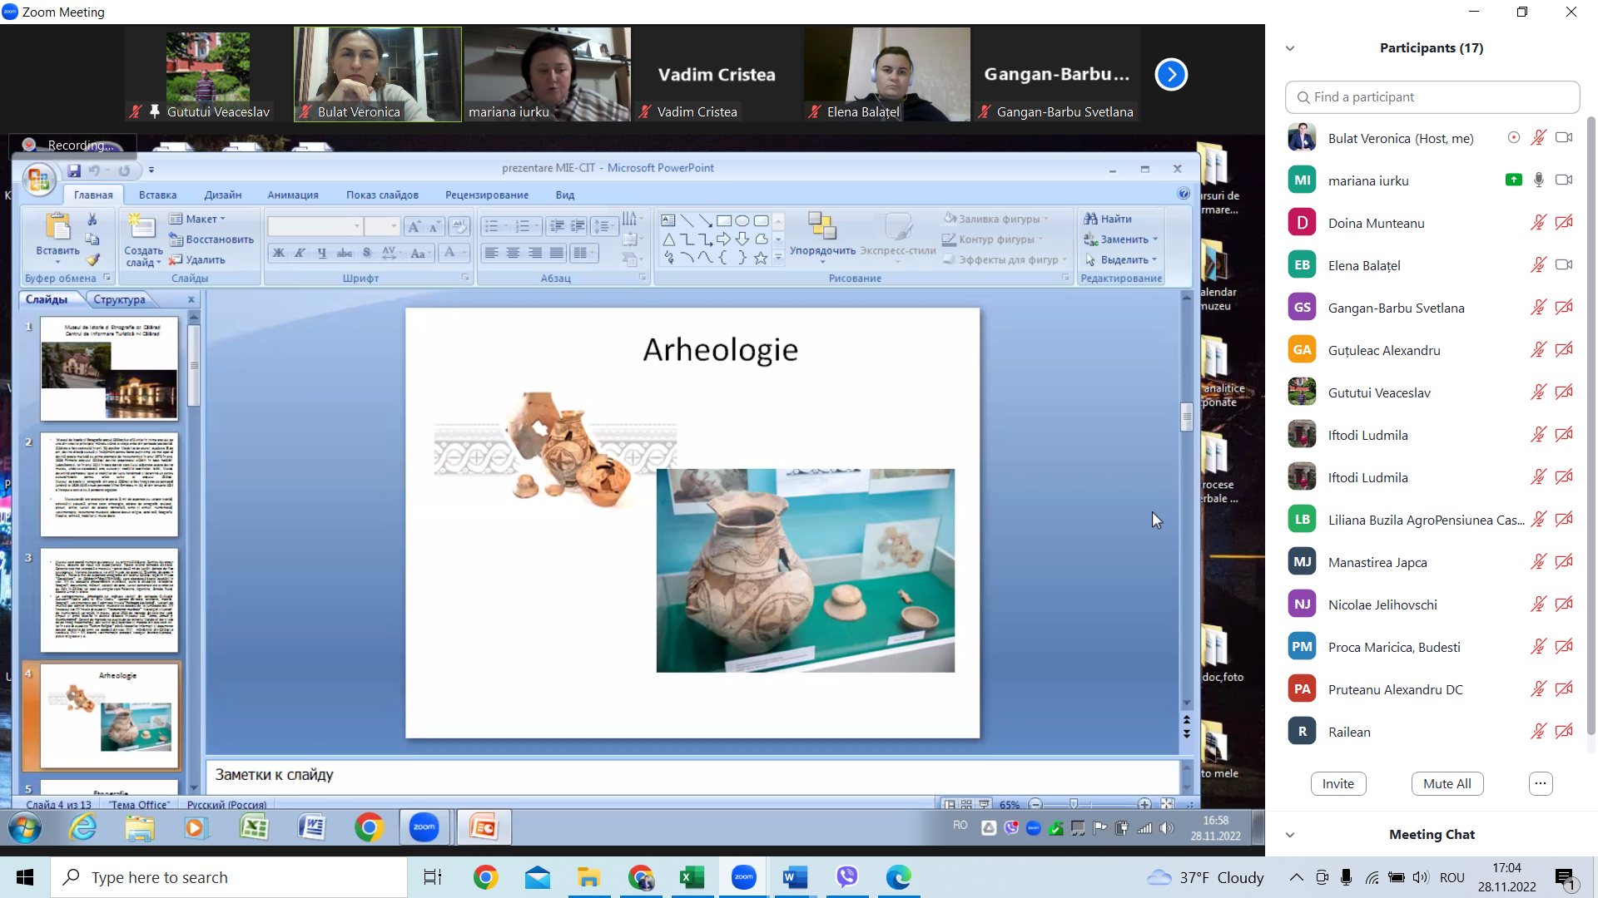Click mariana iurku's microphone icon
Image resolution: width=1598 pixels, height=898 pixels.
[1538, 180]
